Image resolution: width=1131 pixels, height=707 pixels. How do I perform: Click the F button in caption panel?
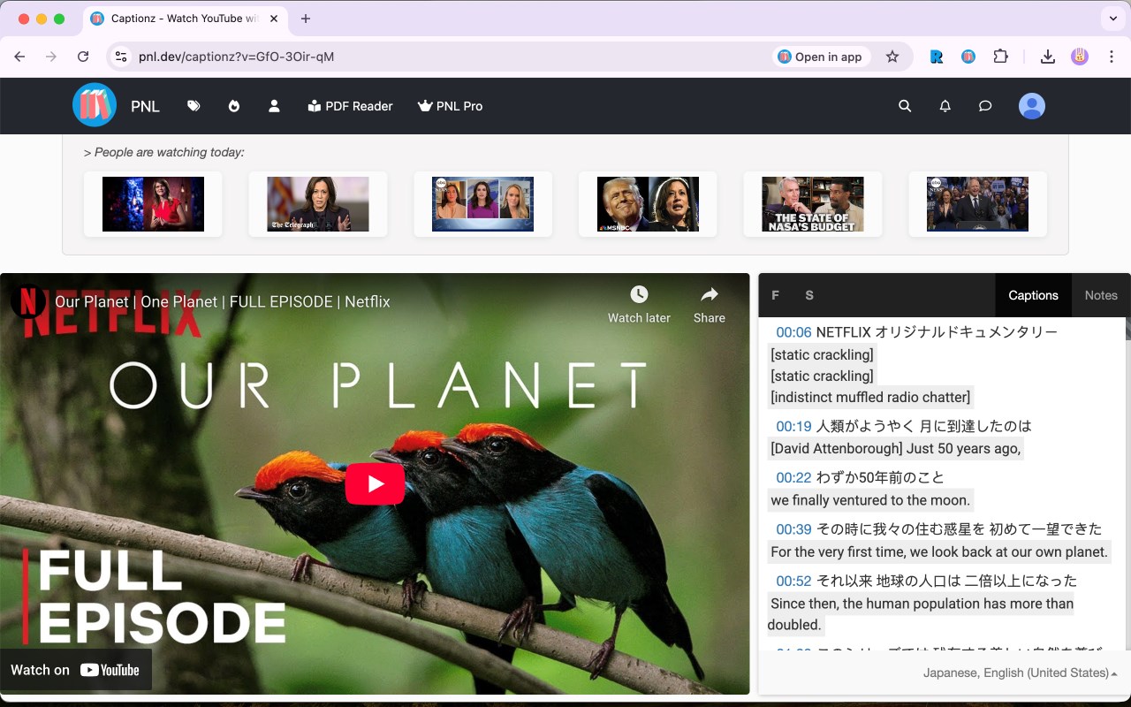pyautogui.click(x=776, y=295)
